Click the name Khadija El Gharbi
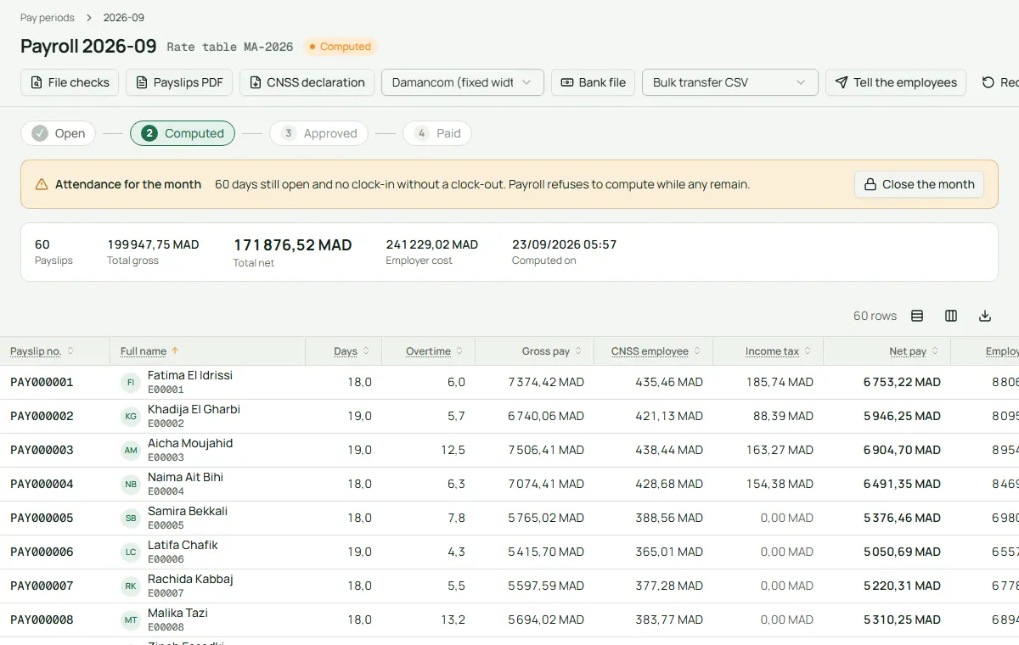Viewport: 1019px width, 645px height. [x=194, y=409]
